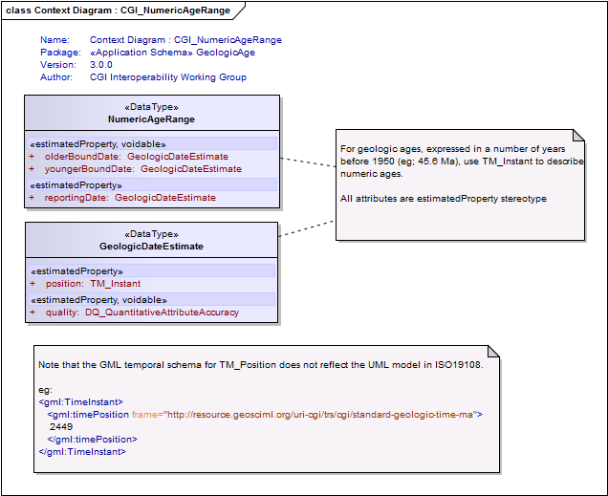Click the version number 3.0.0
Viewport: 608px width, 496px height.
101,65
